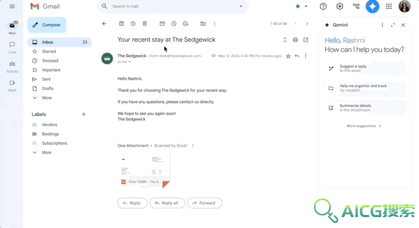Click the subject 'Your recent stay at The Sedgewick'
This screenshot has height=228, width=419.
[x=167, y=40]
